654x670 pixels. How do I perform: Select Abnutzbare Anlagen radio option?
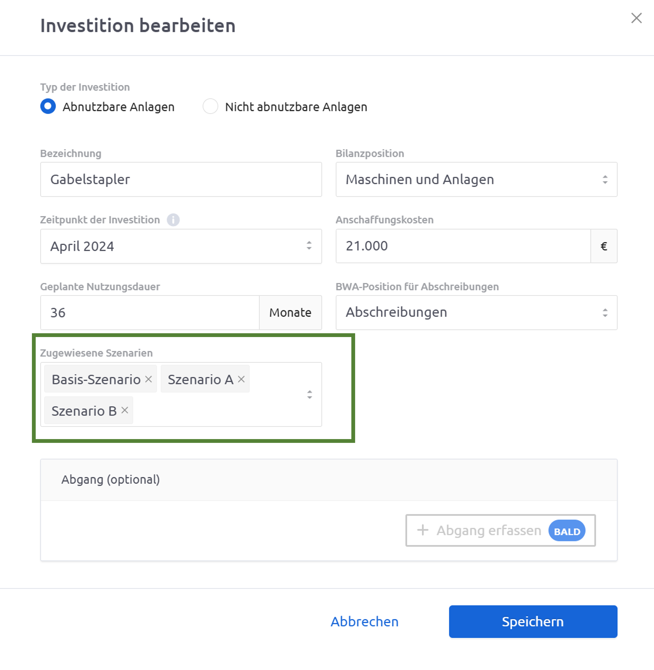click(x=48, y=106)
